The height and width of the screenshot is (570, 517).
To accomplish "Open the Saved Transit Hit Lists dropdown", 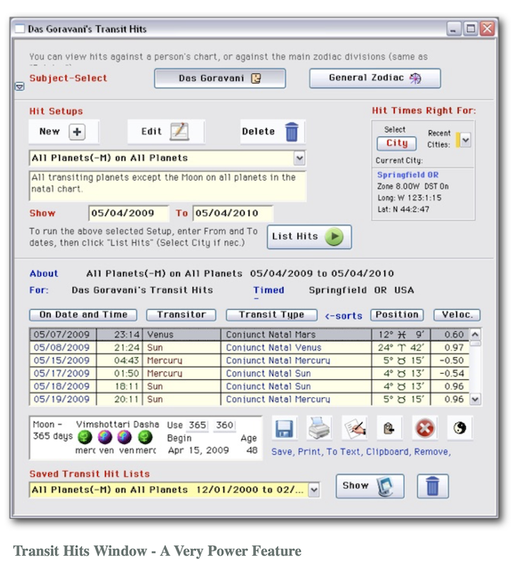I will pyautogui.click(x=314, y=490).
